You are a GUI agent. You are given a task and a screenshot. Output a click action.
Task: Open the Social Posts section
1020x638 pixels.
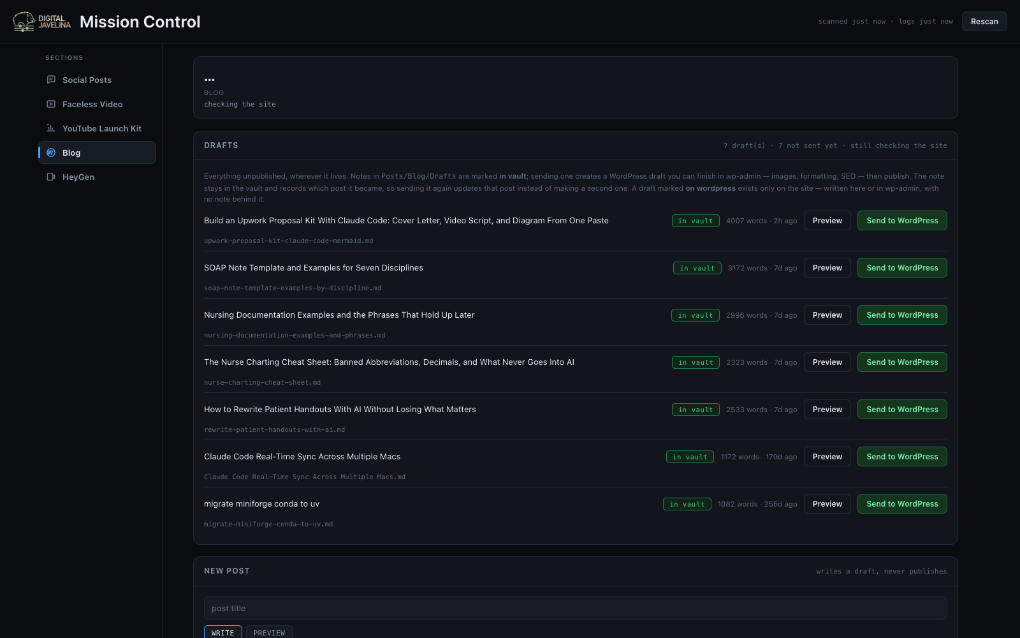(x=97, y=80)
